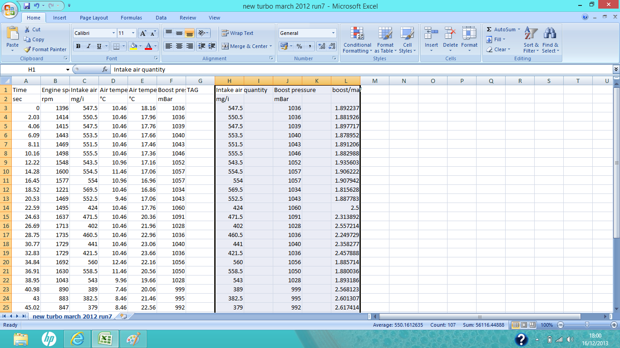620x348 pixels.
Task: Click the Office Button logo
Action: [x=10, y=9]
